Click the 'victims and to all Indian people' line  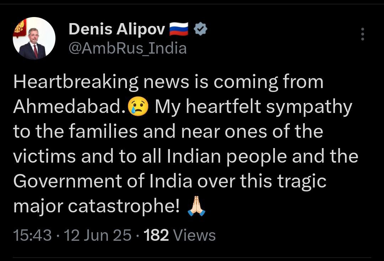[x=186, y=157]
